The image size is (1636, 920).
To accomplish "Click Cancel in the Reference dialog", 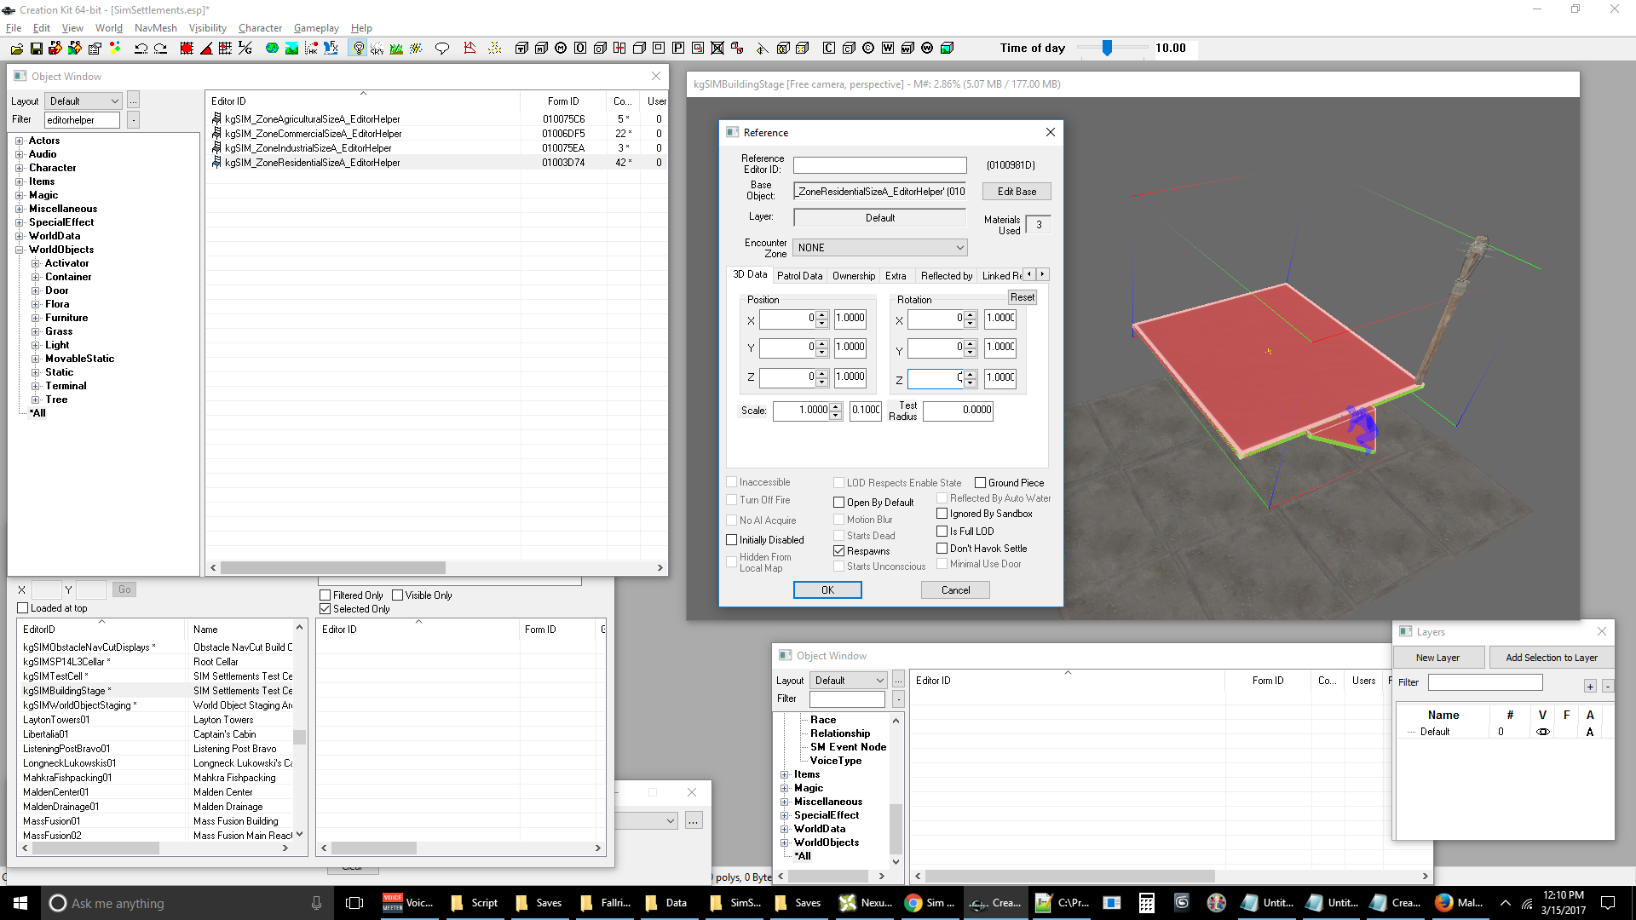I will pyautogui.click(x=955, y=590).
